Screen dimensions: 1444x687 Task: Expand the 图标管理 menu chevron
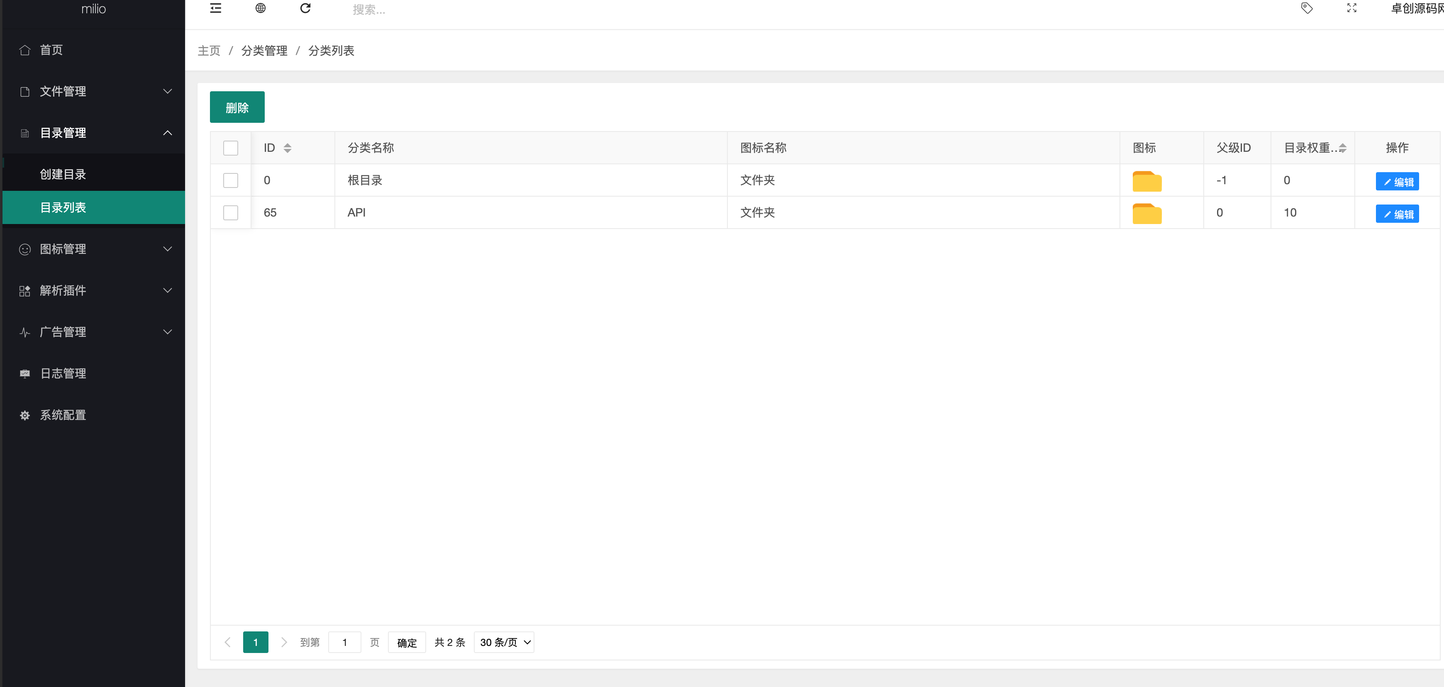pos(168,249)
